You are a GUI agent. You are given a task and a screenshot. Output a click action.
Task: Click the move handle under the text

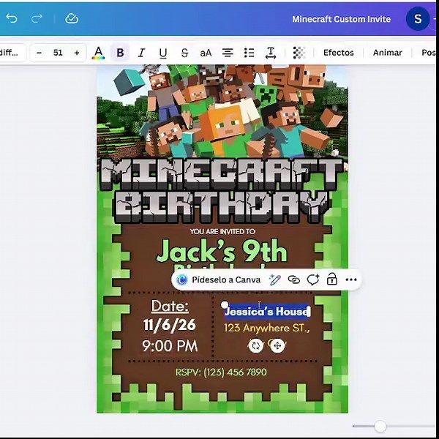tap(277, 345)
